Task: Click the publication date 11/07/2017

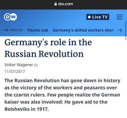Action: pyautogui.click(x=15, y=72)
